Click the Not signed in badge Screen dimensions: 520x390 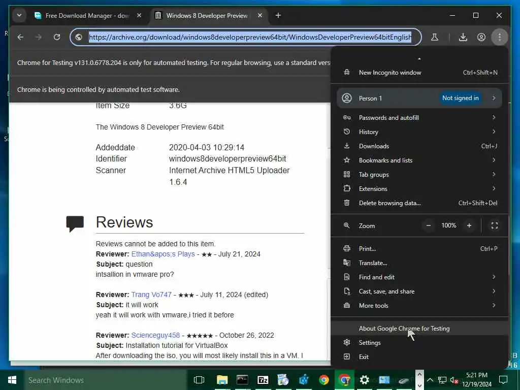(x=460, y=98)
